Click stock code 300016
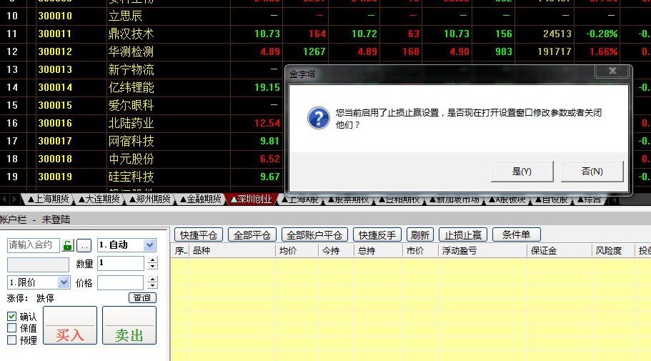 click(55, 123)
